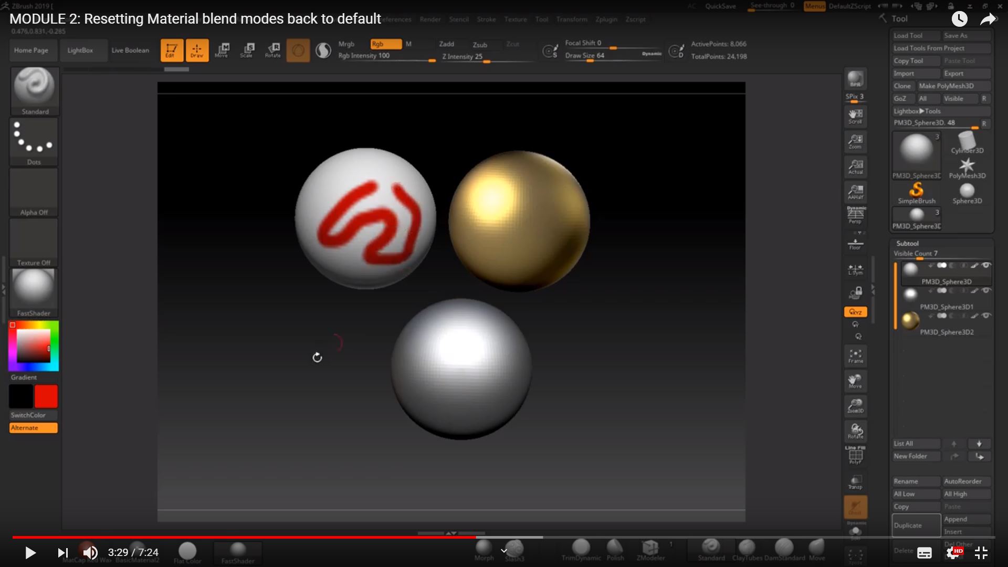
Task: Select the Move transform icon
Action: pos(222,50)
